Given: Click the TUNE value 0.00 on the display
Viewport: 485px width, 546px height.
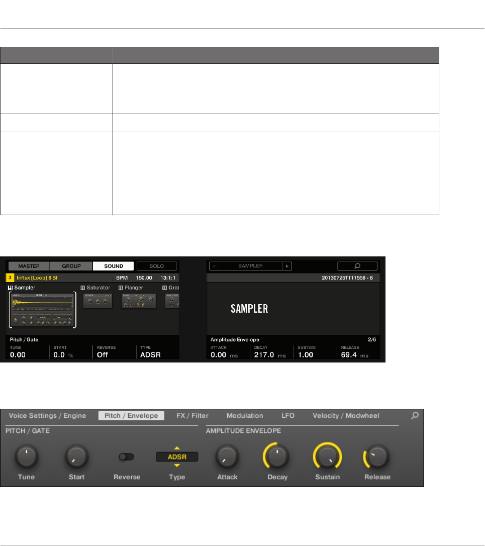Looking at the screenshot, I should click(18, 355).
